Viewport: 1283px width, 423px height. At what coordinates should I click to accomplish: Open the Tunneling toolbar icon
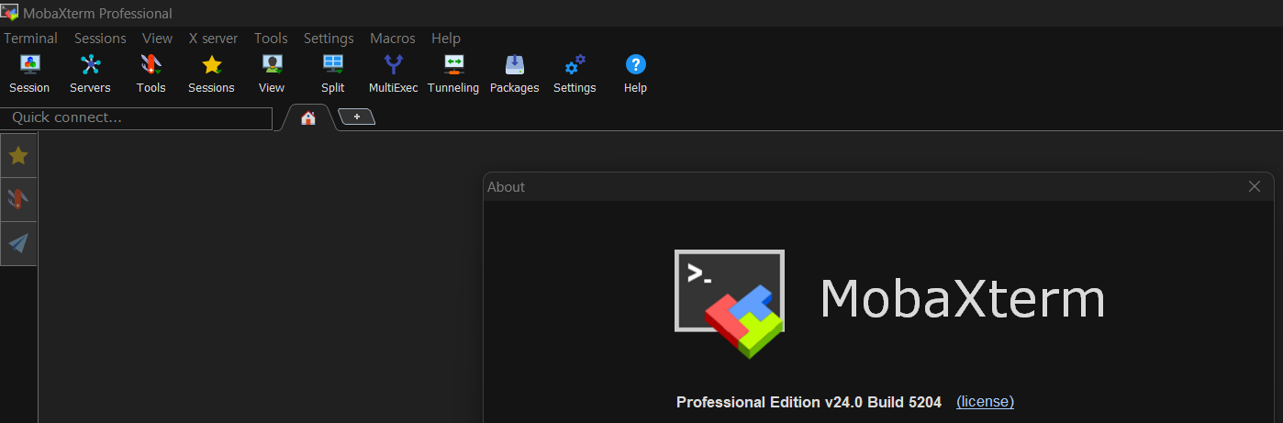[453, 73]
